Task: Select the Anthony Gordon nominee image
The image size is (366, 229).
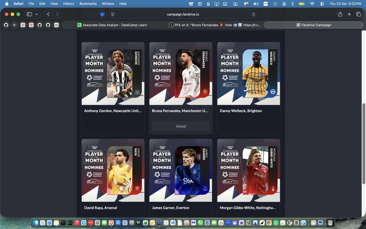Action: coord(113,74)
